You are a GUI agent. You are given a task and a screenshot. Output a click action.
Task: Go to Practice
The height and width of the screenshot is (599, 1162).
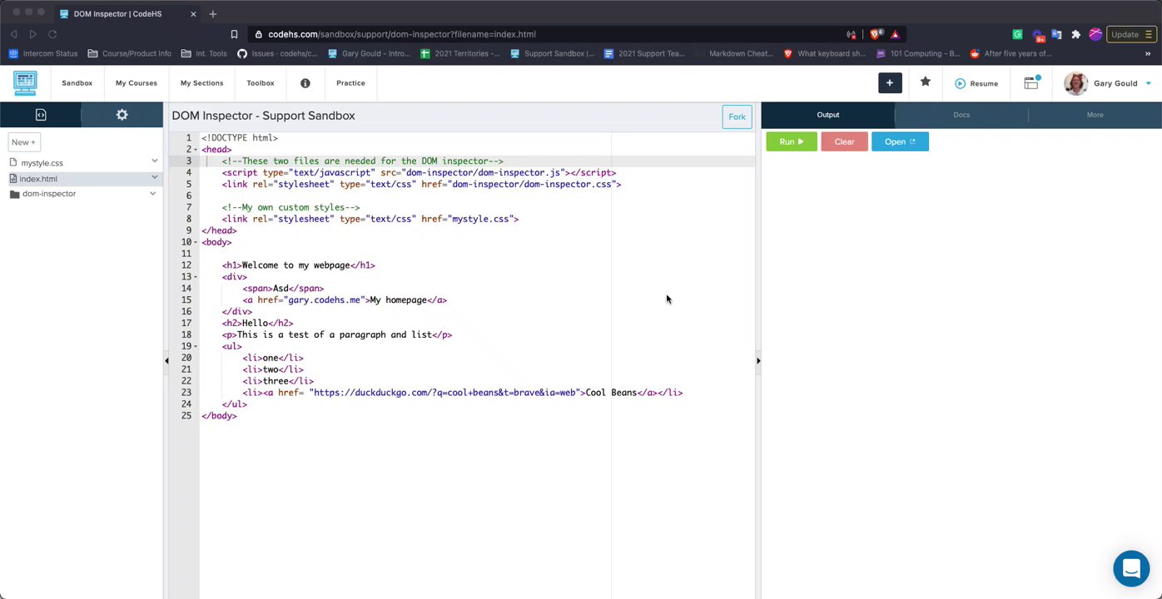coord(350,83)
